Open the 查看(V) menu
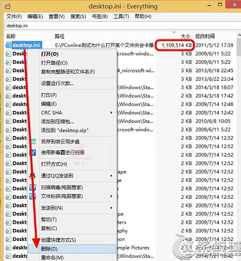Screen dimensions: 241x261 coord(57,17)
